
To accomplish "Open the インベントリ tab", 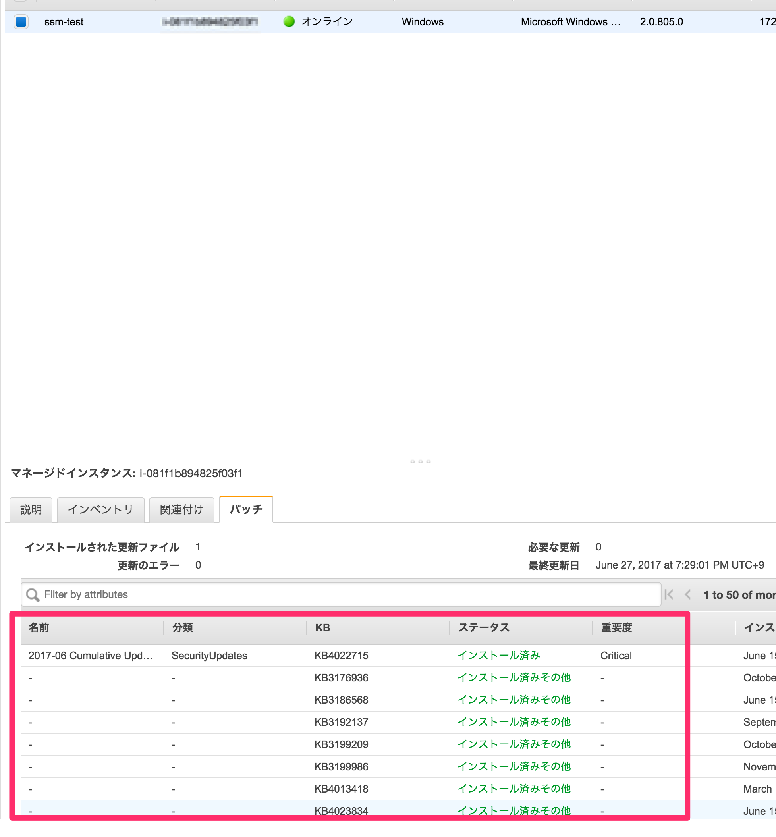I will click(101, 509).
